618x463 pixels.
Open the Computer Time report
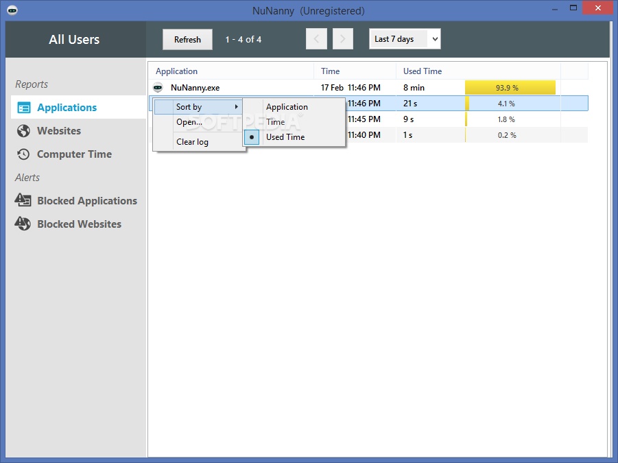point(74,154)
